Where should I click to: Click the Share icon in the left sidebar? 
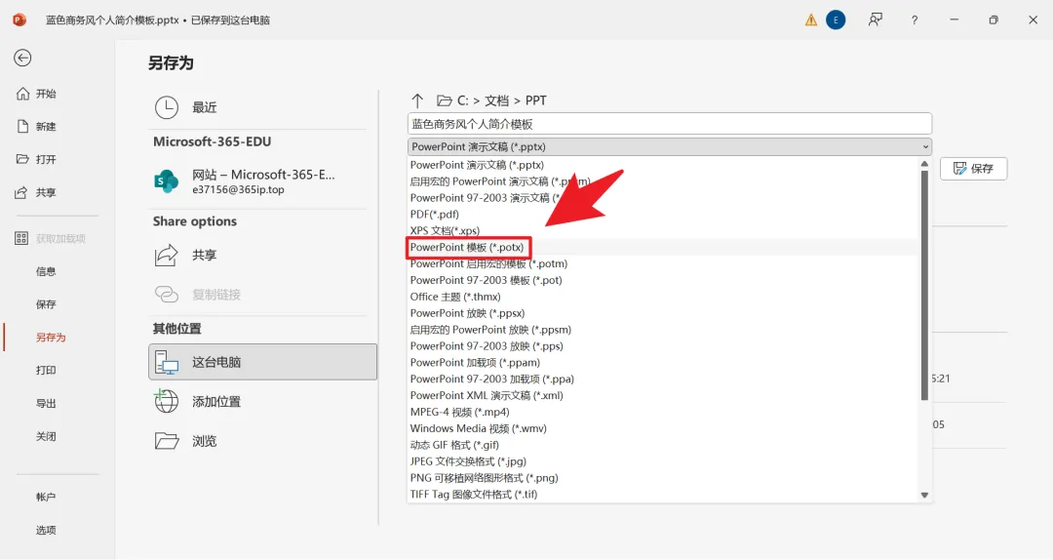tap(21, 192)
